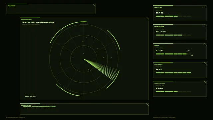Viewport: 213px width, 120px height.
Task: Click the ORBITAL EARLY-WARNING RADAR title
Action: pos(38,22)
